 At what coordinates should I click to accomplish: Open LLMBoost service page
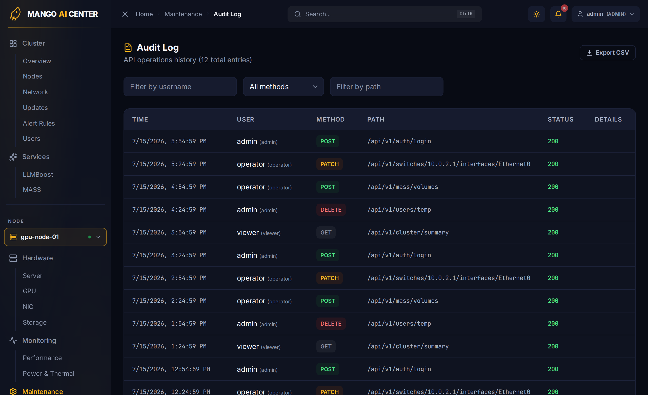38,175
